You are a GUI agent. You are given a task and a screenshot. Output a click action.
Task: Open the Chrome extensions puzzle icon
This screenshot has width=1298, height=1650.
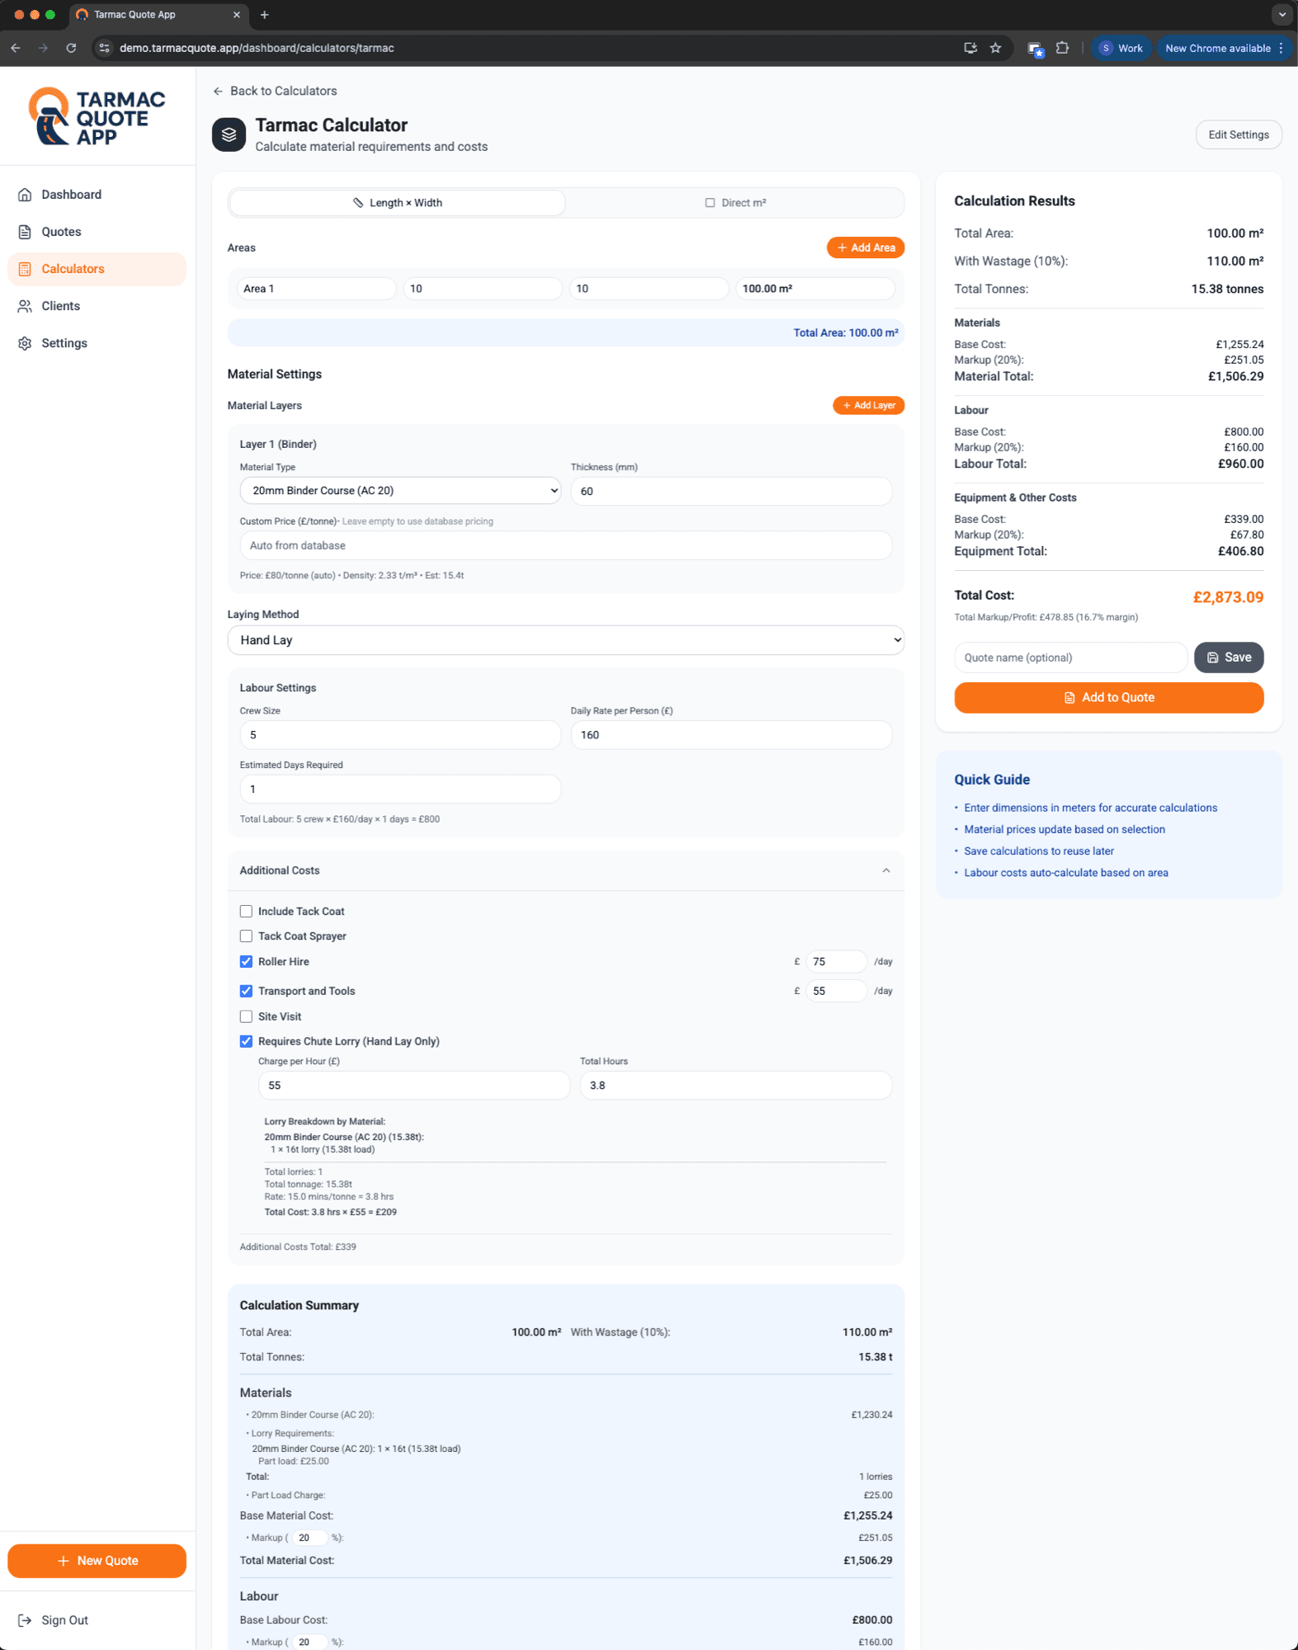[1062, 48]
